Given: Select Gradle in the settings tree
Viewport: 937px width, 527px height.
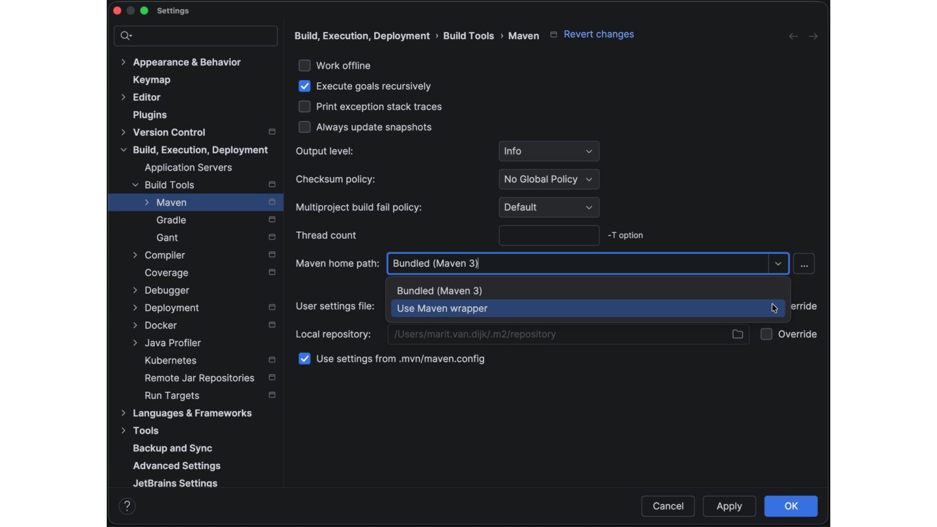Looking at the screenshot, I should [171, 220].
